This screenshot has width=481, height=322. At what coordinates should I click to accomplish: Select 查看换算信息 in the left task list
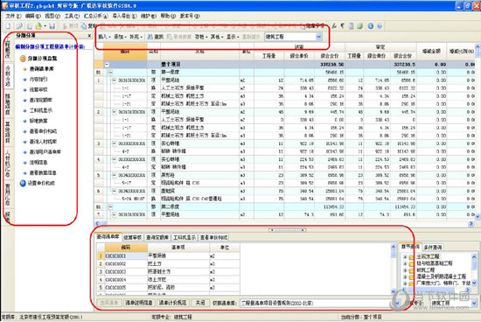click(x=43, y=173)
